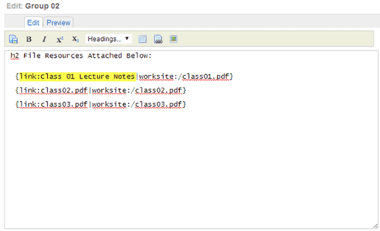Click the h2 File Resources heading line
Screen dimensions: 380x231
tap(81, 56)
